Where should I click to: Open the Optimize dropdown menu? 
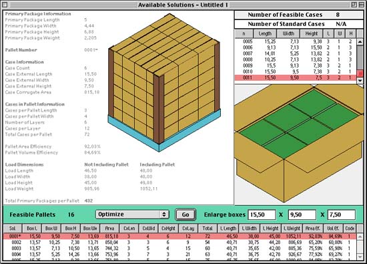(x=132, y=215)
